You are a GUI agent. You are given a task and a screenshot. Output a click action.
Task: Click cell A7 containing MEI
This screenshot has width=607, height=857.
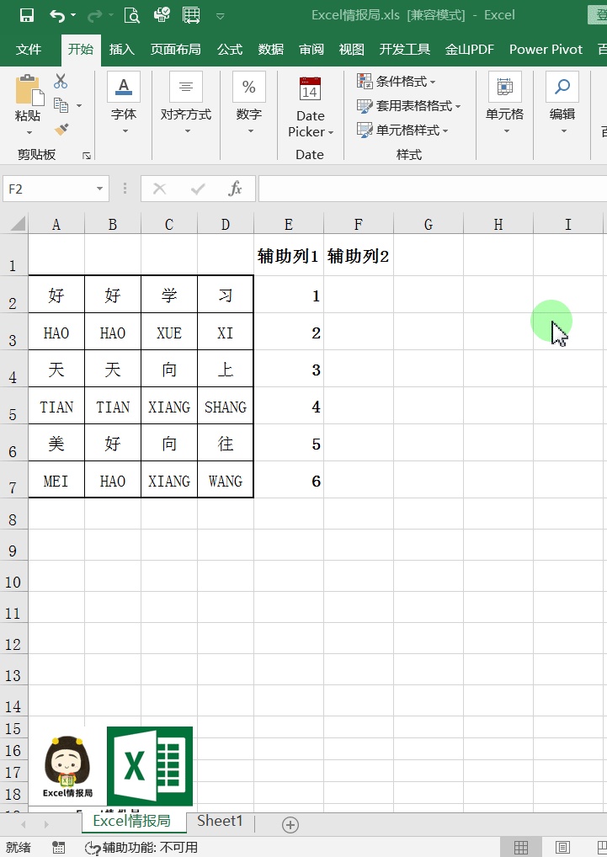pos(56,481)
